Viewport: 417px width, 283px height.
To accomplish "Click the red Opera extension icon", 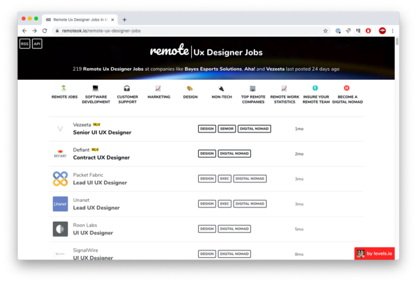I will click(368, 31).
